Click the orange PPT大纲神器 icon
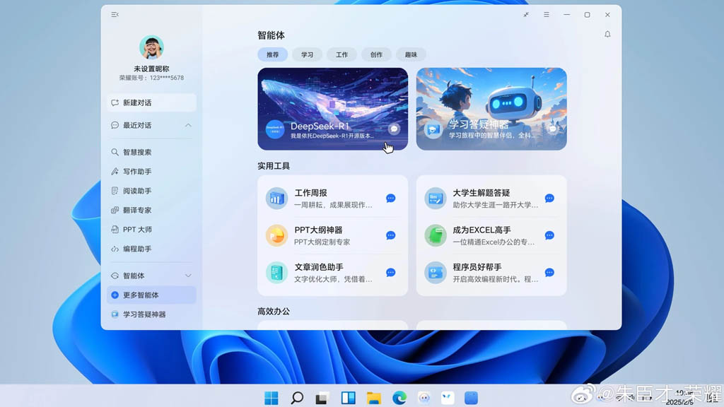The height and width of the screenshot is (407, 724). pos(276,235)
